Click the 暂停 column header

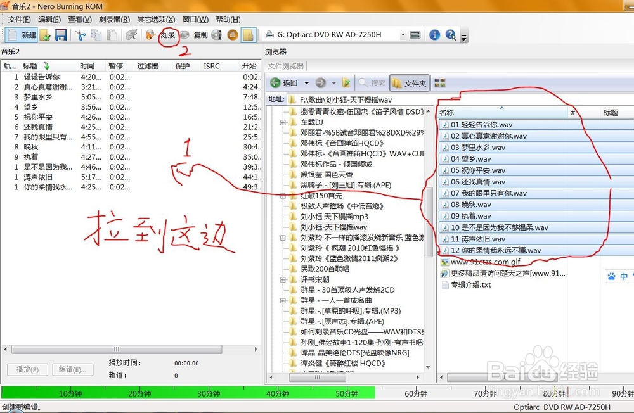120,66
